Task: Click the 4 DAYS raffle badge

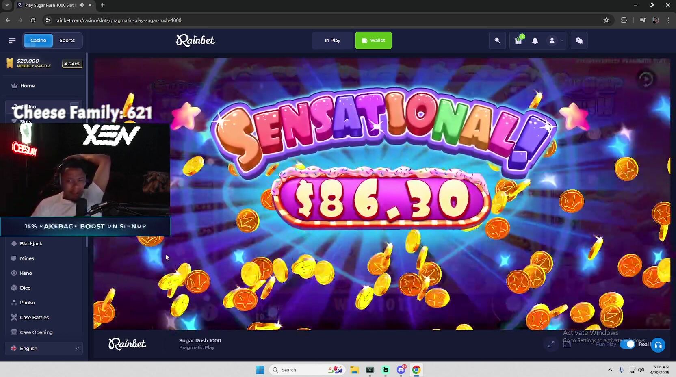Action: coord(72,64)
